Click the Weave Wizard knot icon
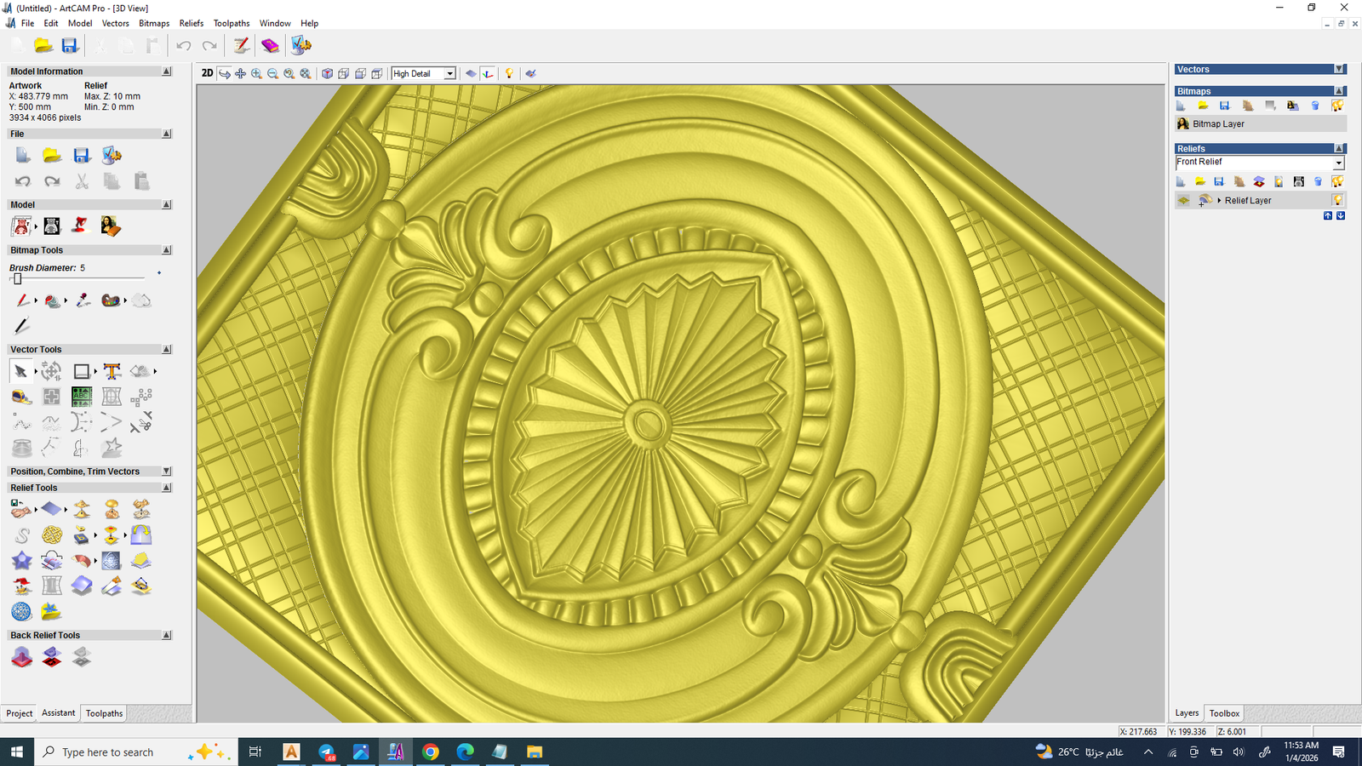 (x=52, y=535)
